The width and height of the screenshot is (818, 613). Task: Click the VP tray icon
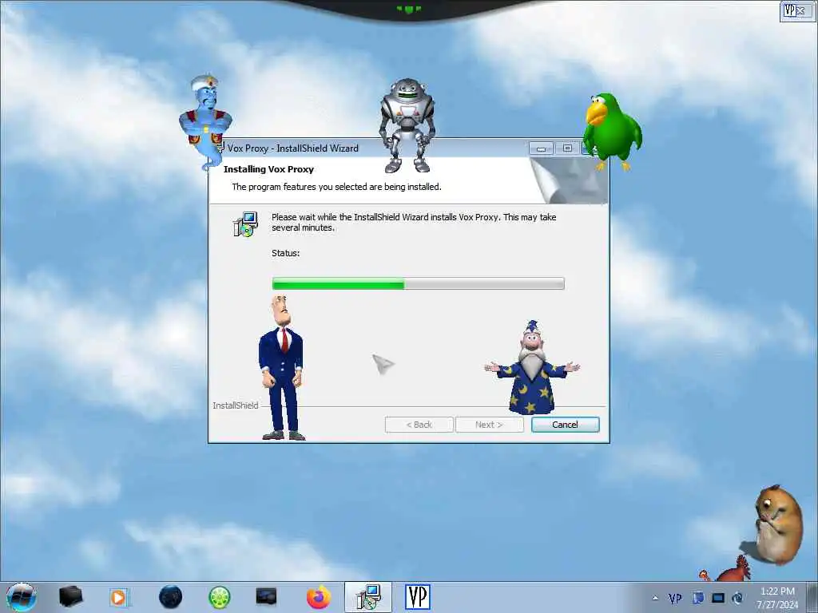tap(675, 599)
